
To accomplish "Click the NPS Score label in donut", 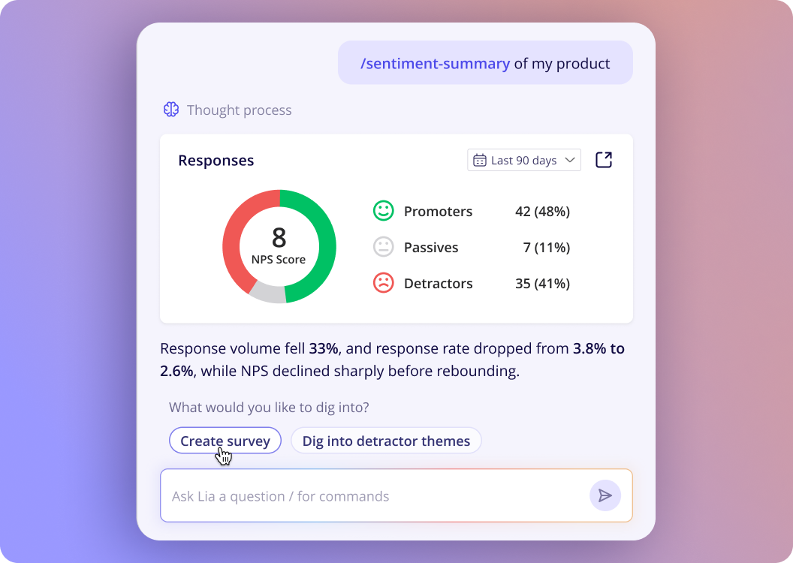I will coord(278,259).
